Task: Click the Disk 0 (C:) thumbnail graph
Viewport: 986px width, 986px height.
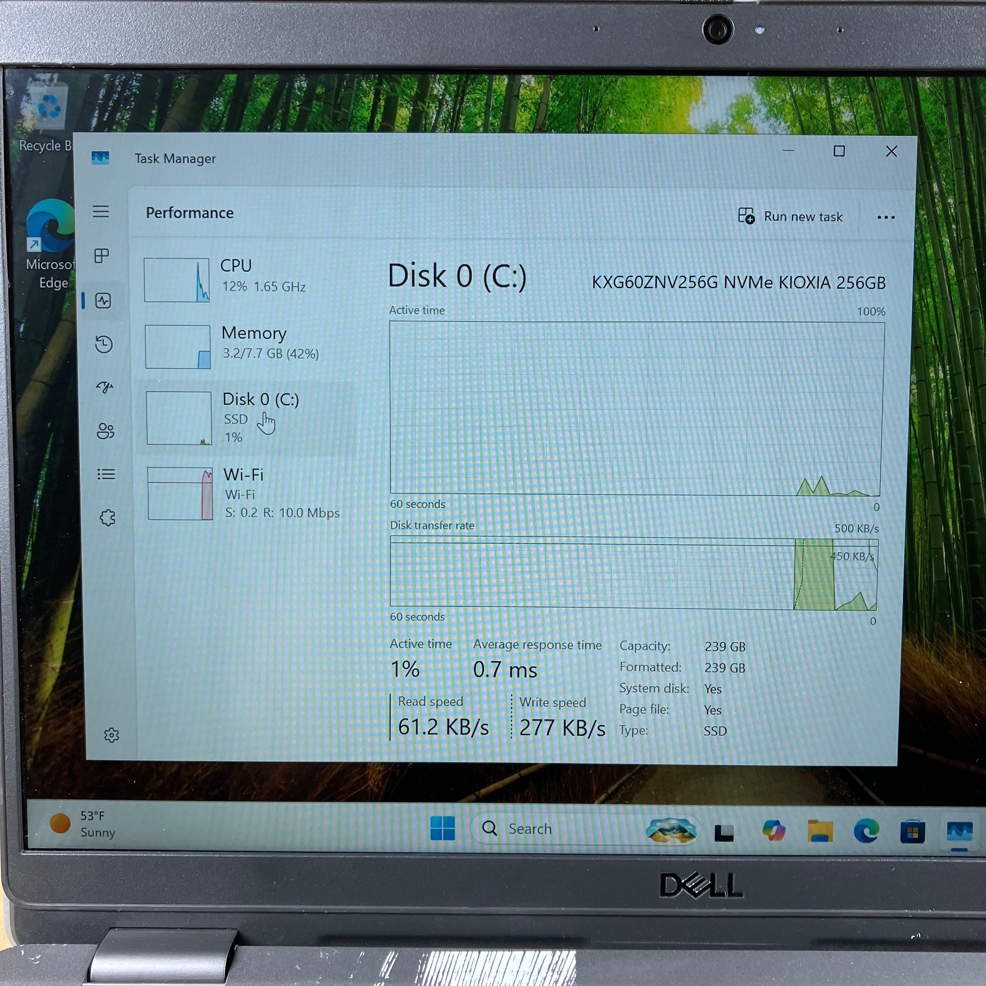Action: click(179, 418)
